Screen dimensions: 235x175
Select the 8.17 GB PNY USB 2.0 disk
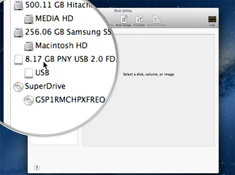(71, 59)
